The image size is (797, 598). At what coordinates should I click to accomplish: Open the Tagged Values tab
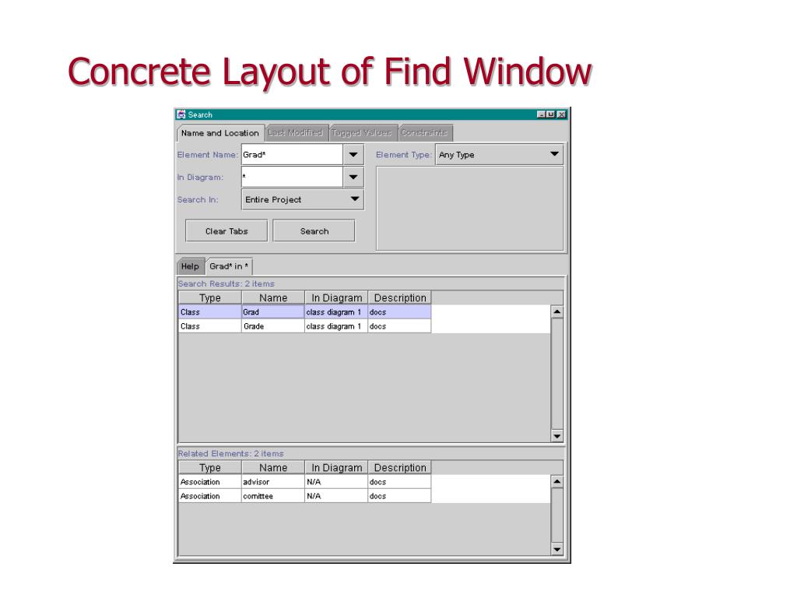click(x=362, y=132)
